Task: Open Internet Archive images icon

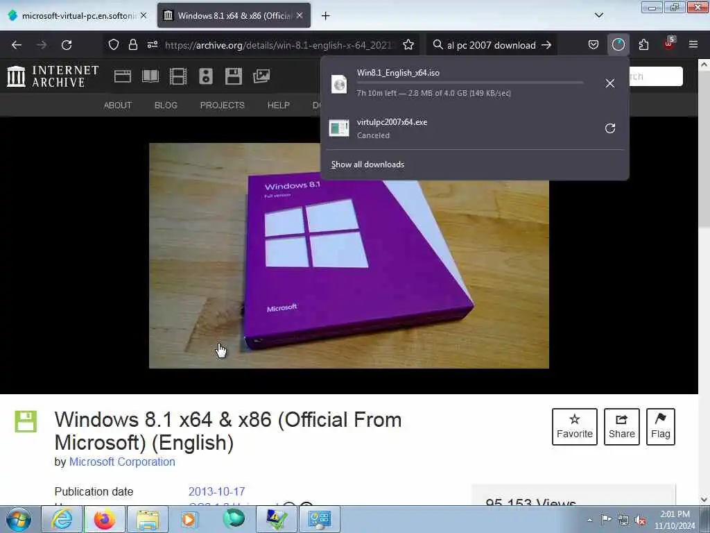Action: pos(261,76)
